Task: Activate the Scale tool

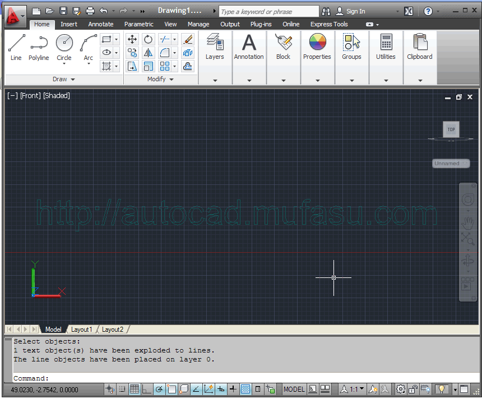Action: point(148,66)
